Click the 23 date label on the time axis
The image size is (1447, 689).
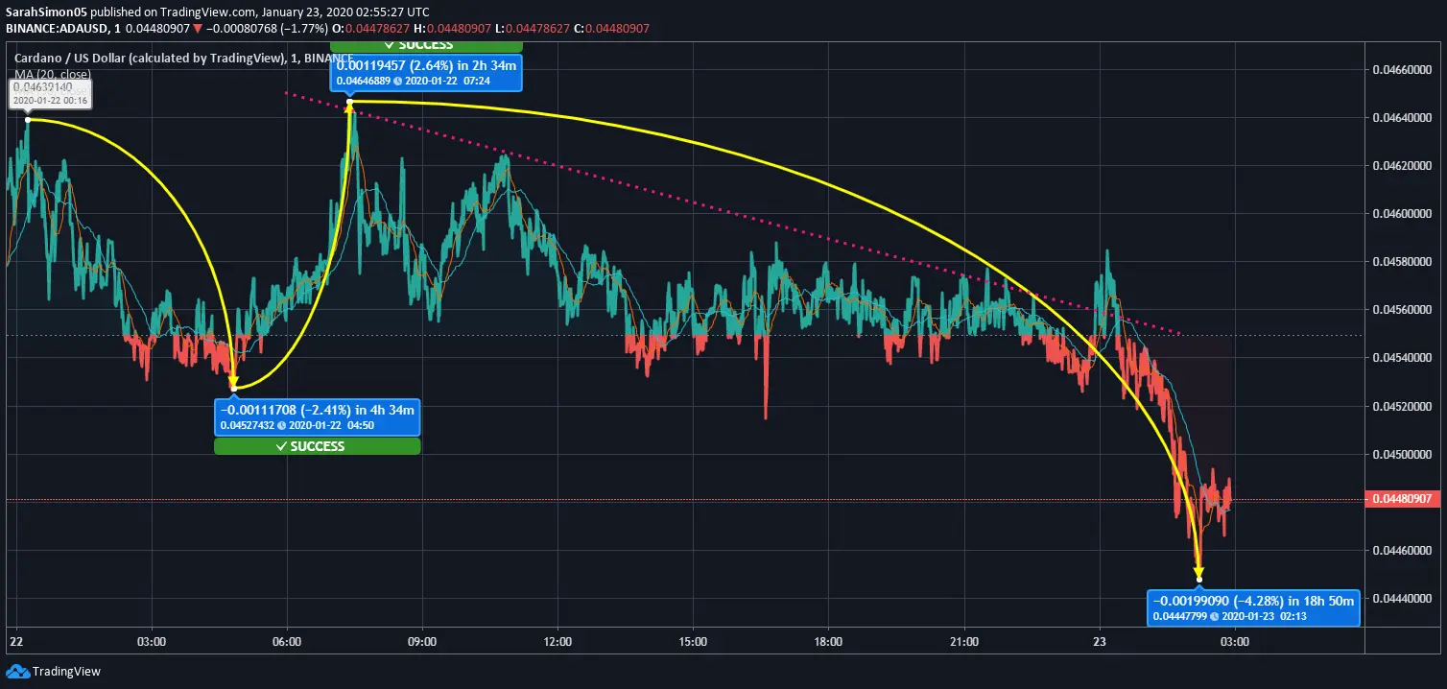tap(1100, 641)
